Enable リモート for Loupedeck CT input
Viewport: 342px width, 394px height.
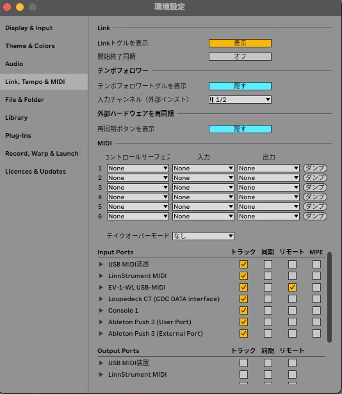coord(292,299)
